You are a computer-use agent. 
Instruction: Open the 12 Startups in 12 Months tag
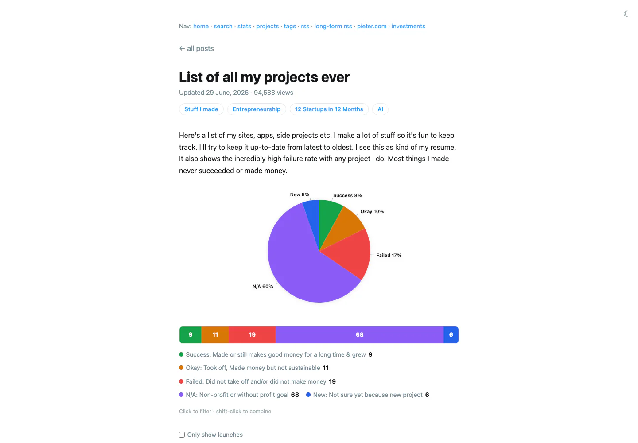click(x=329, y=109)
